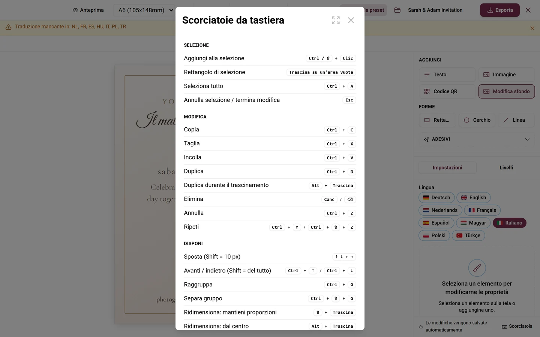Click the 'Seleziona tutto' shortcut row

coord(270,86)
